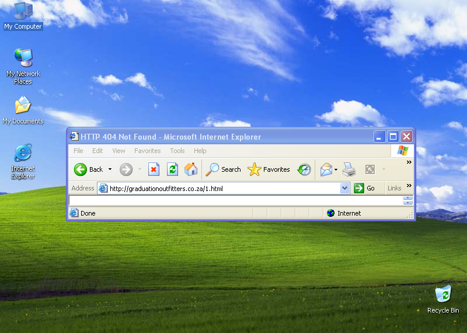
Task: Click the page icon in address bar
Action: tap(103, 189)
